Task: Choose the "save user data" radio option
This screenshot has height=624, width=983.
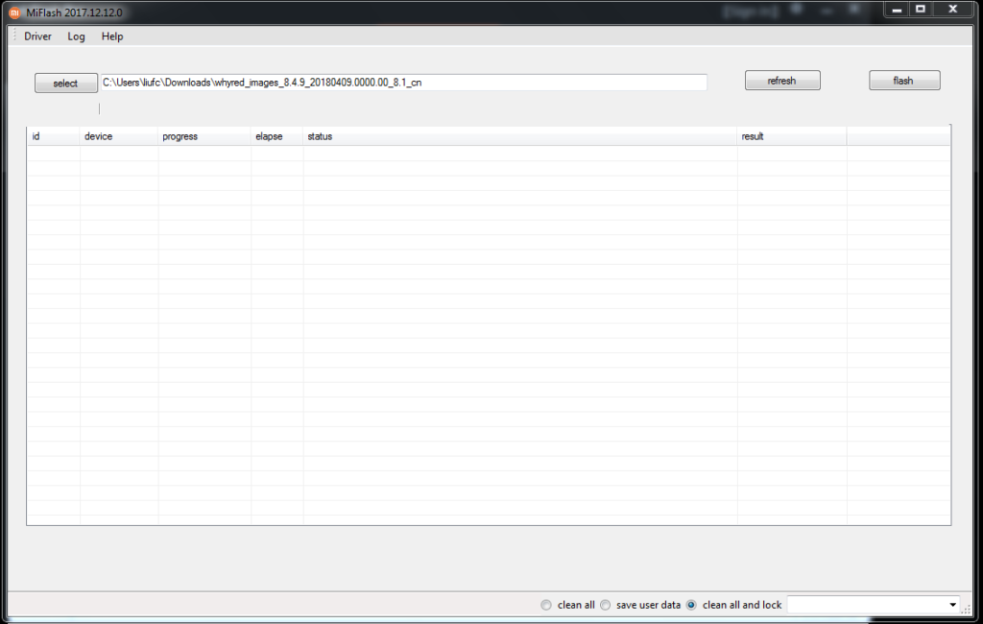Action: click(x=606, y=605)
